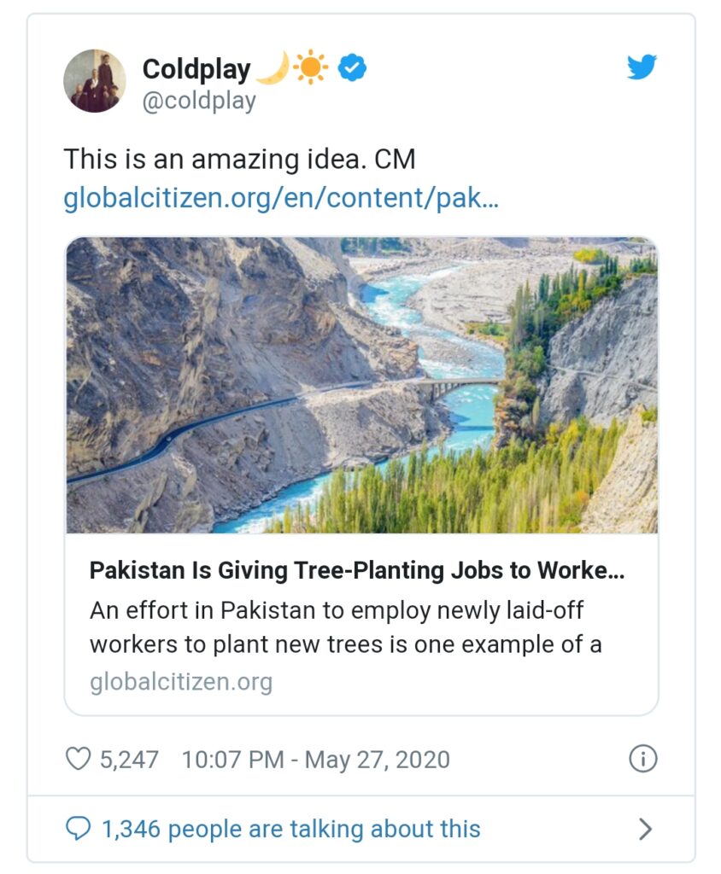Open Coldplay's profile picture

(x=95, y=81)
